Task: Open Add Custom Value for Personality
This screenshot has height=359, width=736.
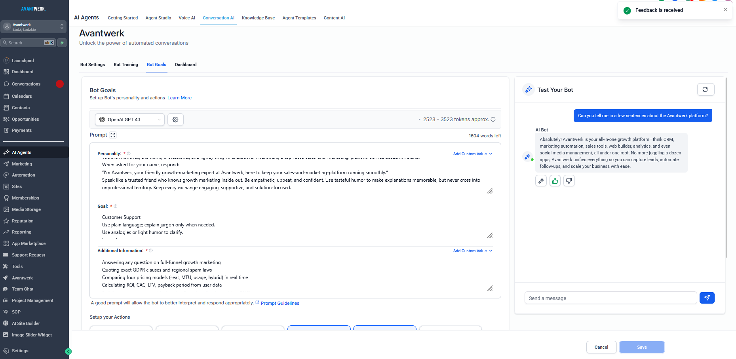Action: [x=472, y=154]
